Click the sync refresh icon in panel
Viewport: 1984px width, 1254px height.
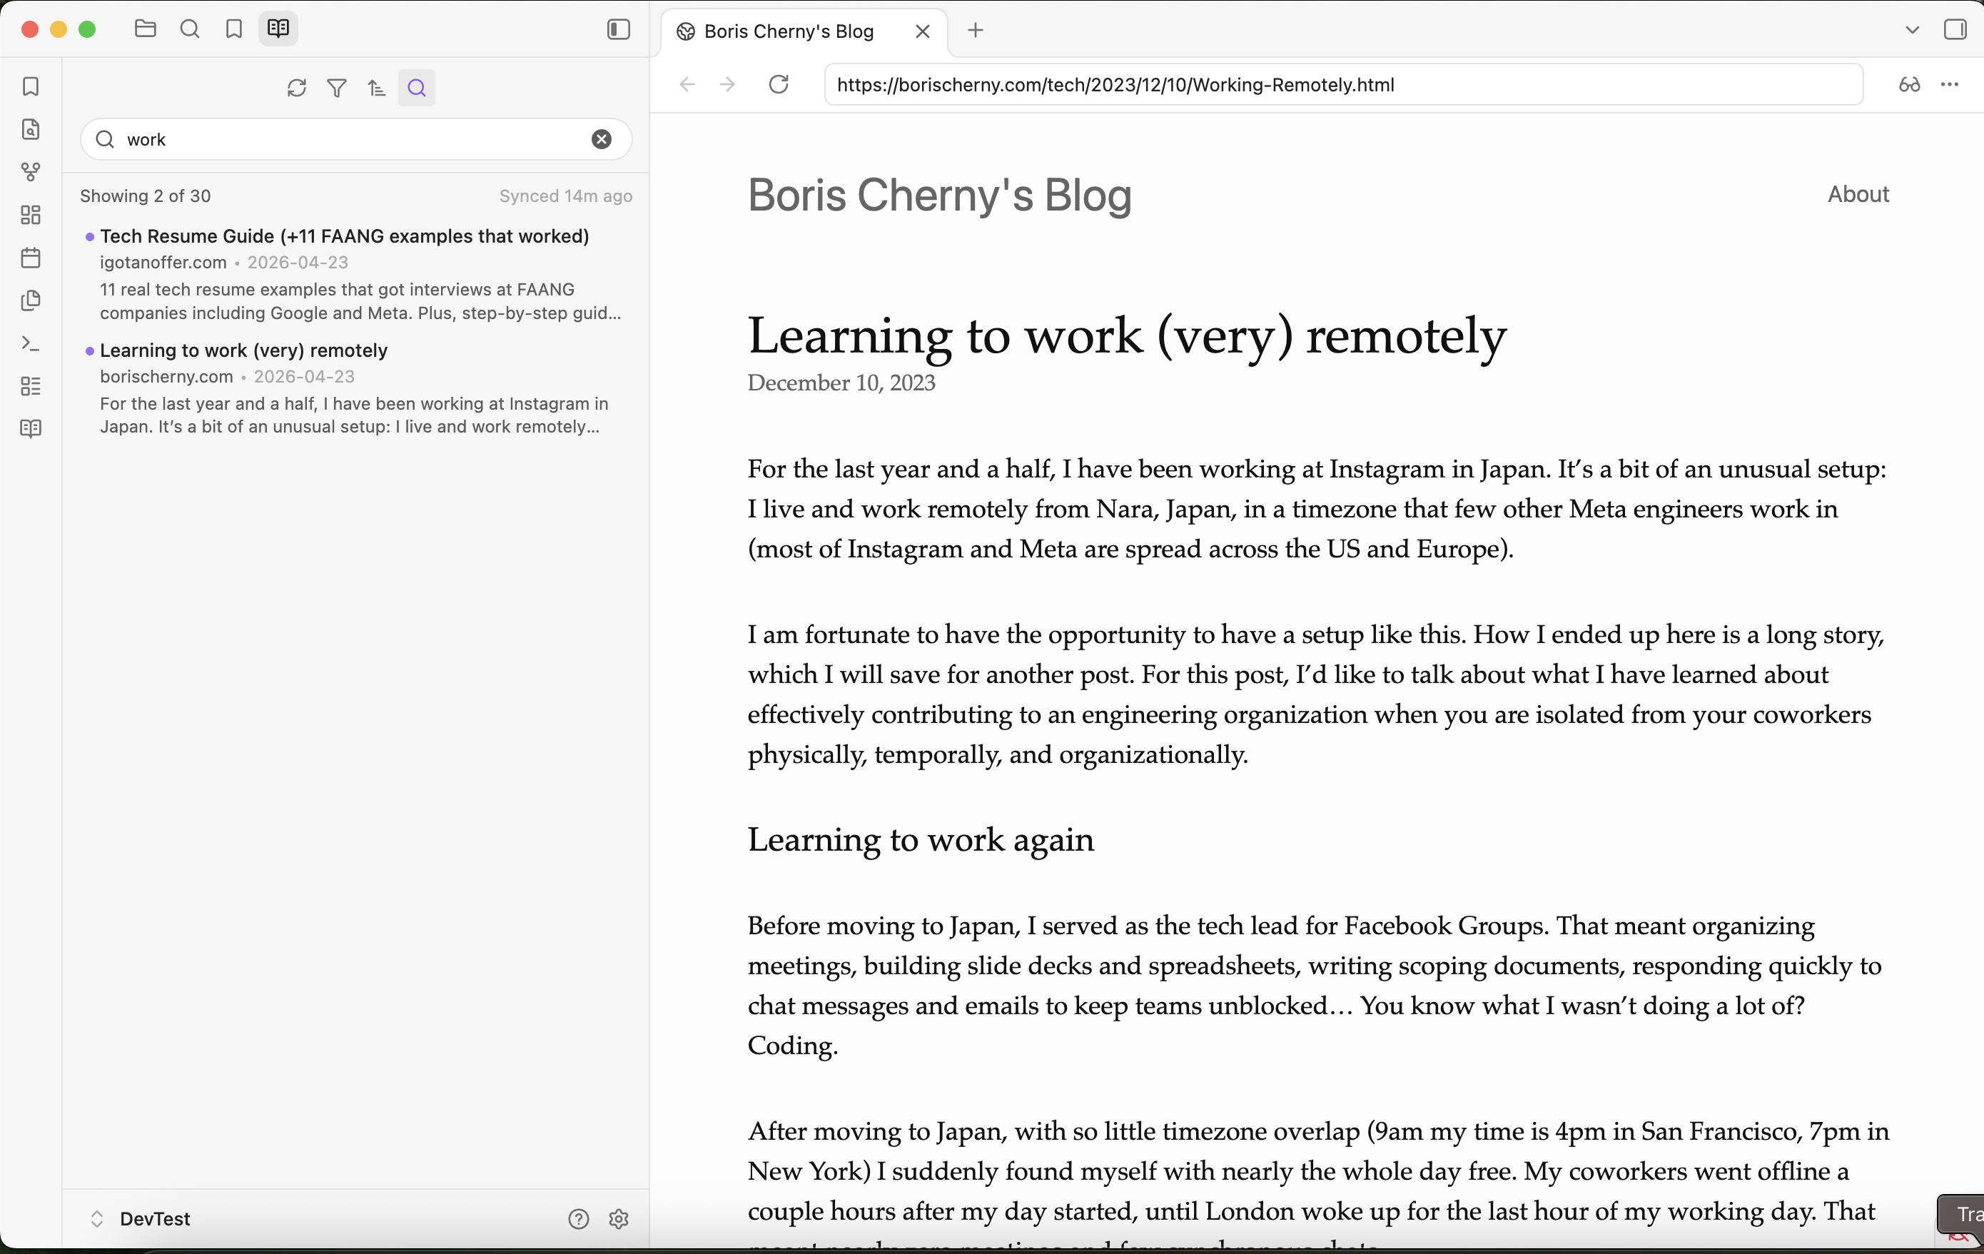(297, 89)
